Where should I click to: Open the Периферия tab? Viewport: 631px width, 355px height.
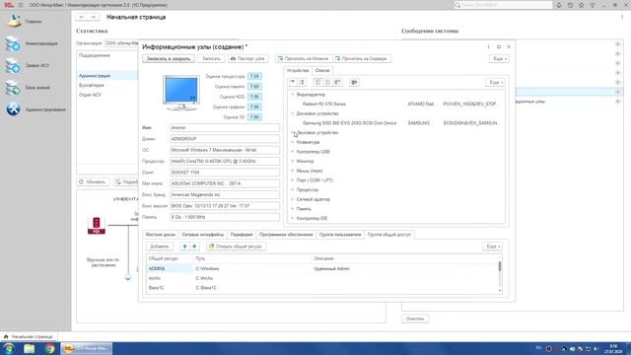242,235
